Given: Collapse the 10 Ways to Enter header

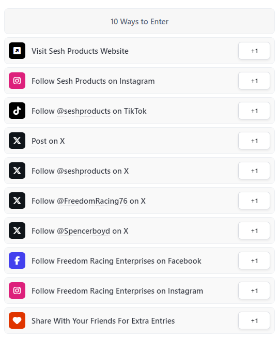Looking at the screenshot, I should tap(139, 21).
